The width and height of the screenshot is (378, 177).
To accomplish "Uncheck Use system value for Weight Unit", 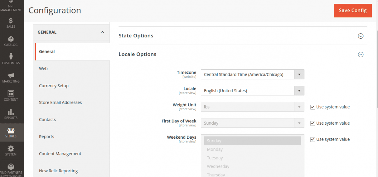I will [312, 107].
